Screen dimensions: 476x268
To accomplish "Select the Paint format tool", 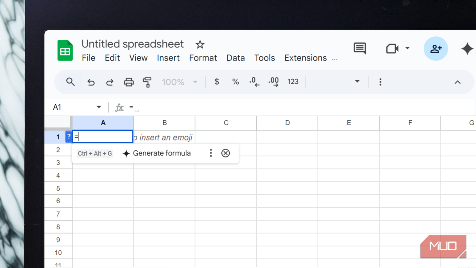I will 147,82.
